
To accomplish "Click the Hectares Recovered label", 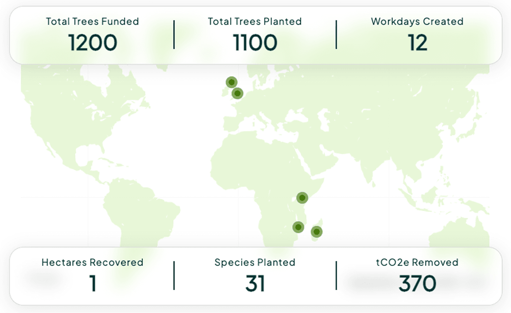I will pyautogui.click(x=93, y=262).
